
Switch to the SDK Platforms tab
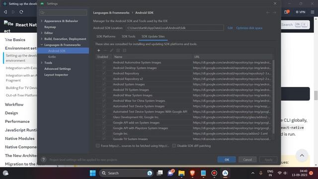[106, 36]
